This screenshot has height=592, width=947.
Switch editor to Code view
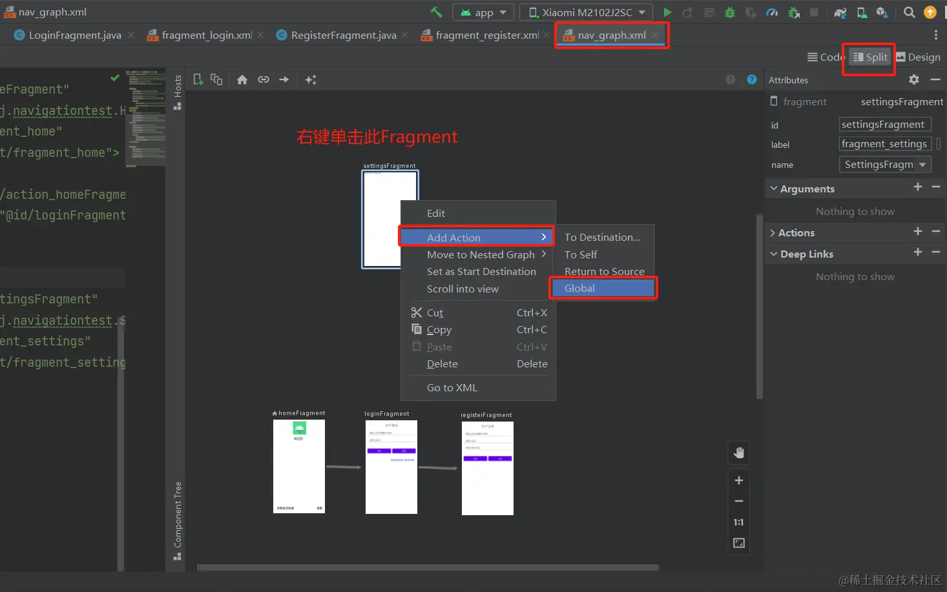coord(826,57)
